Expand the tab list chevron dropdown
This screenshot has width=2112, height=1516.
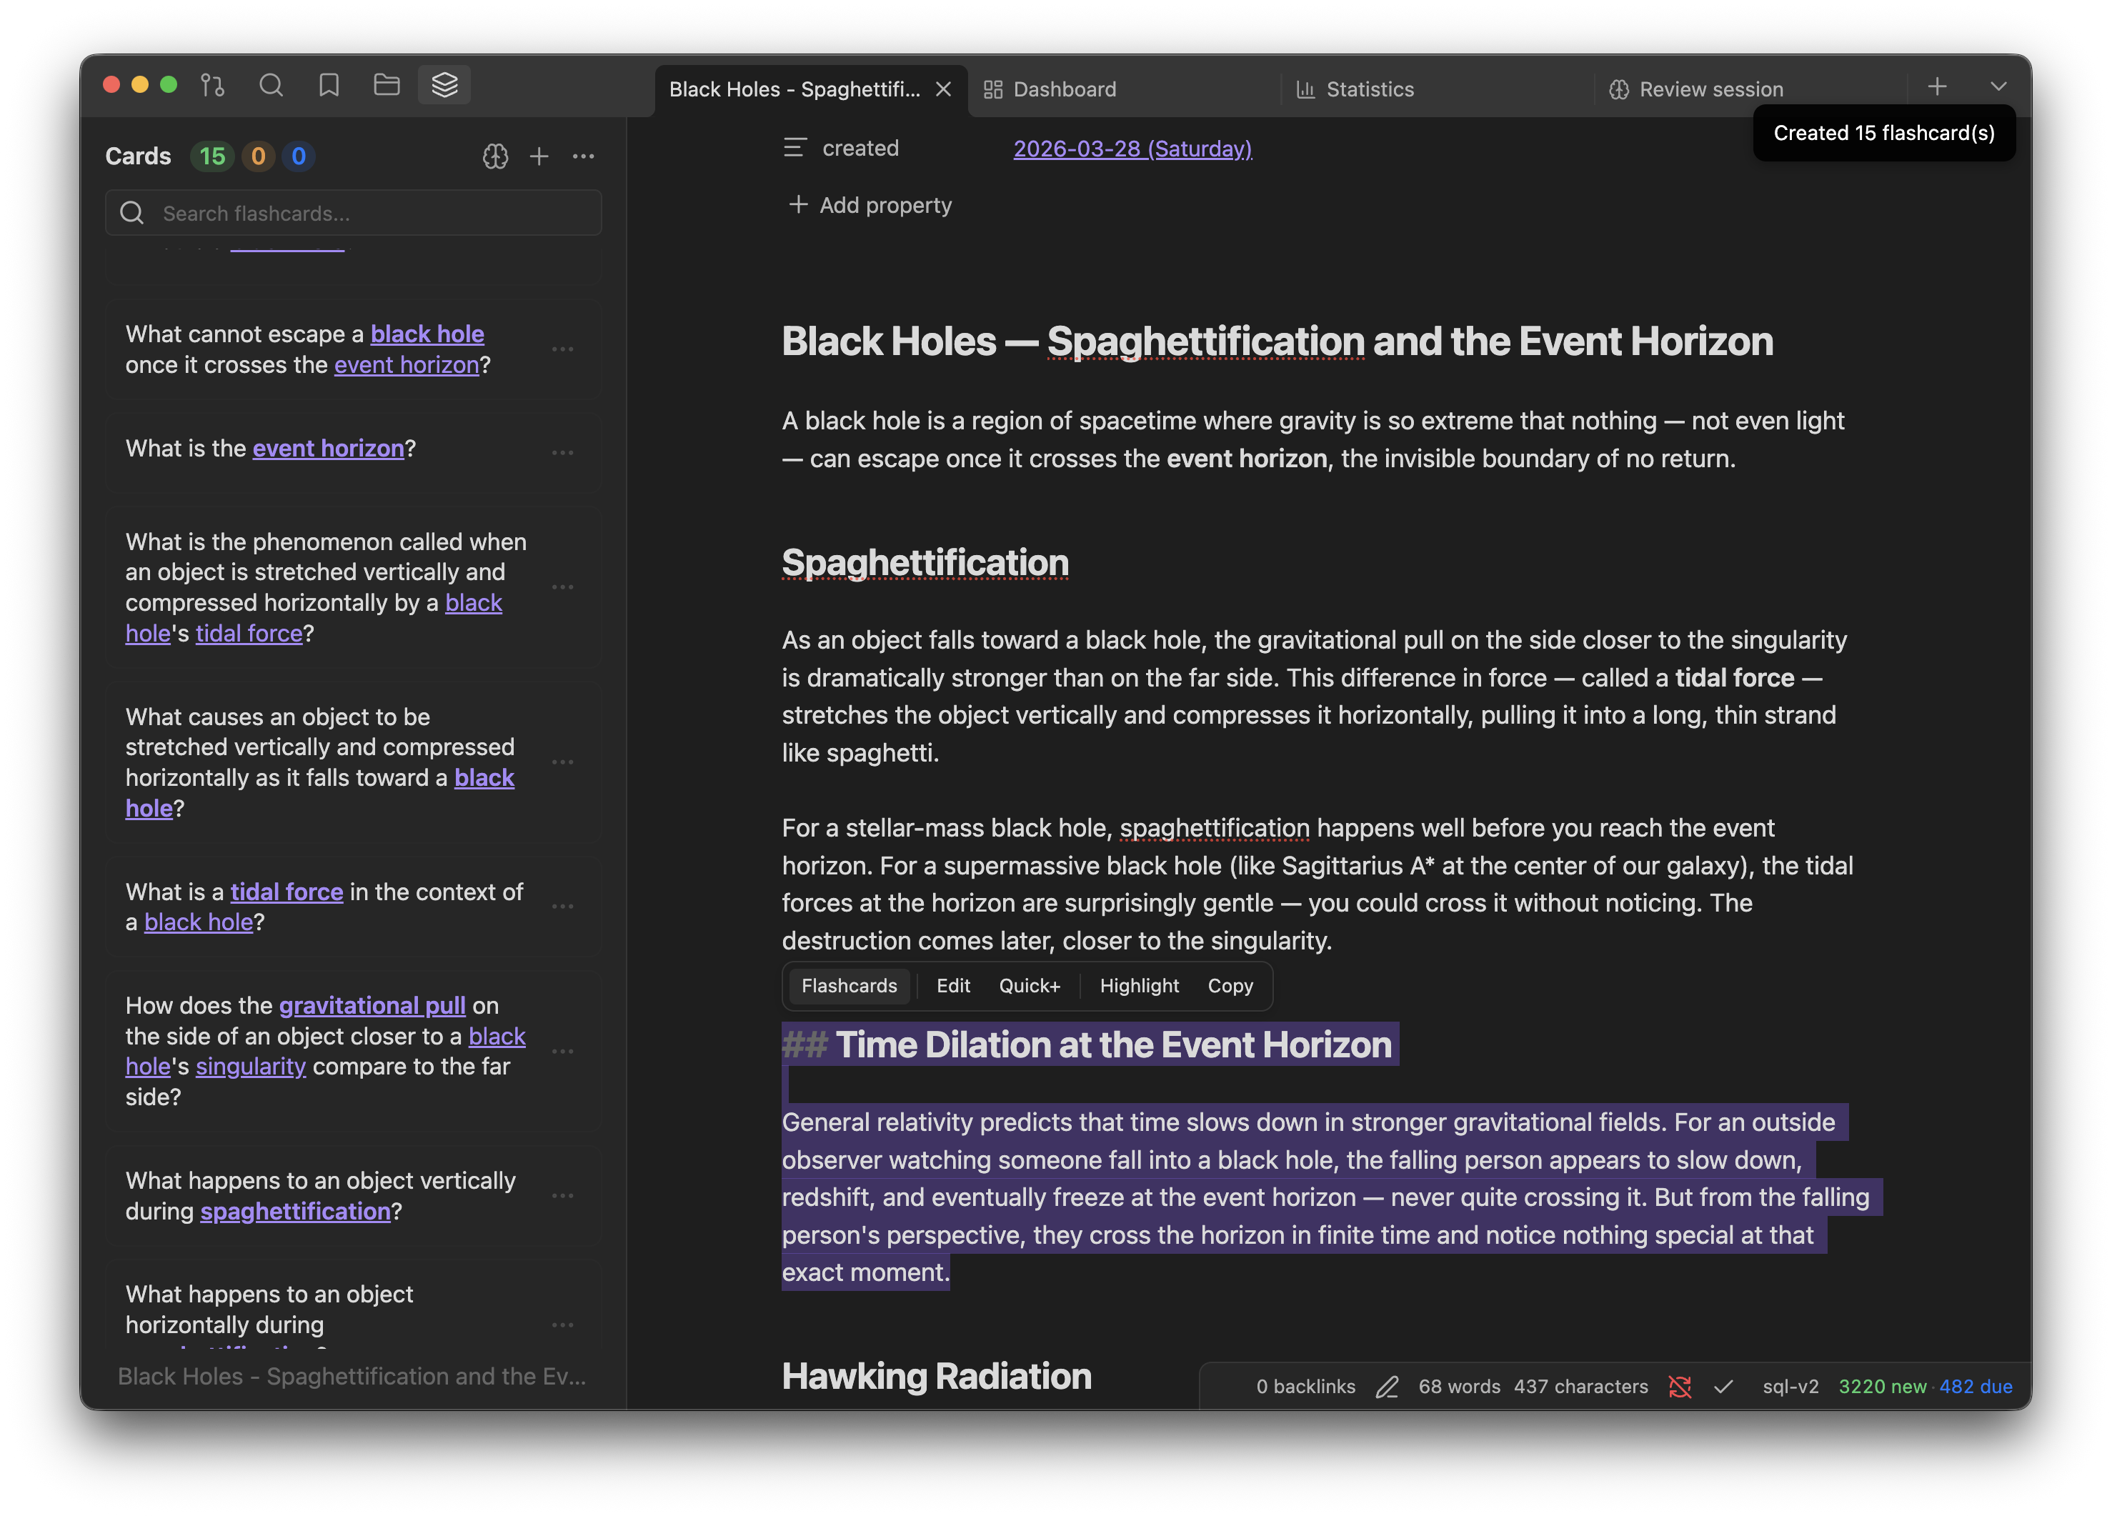tap(1998, 86)
